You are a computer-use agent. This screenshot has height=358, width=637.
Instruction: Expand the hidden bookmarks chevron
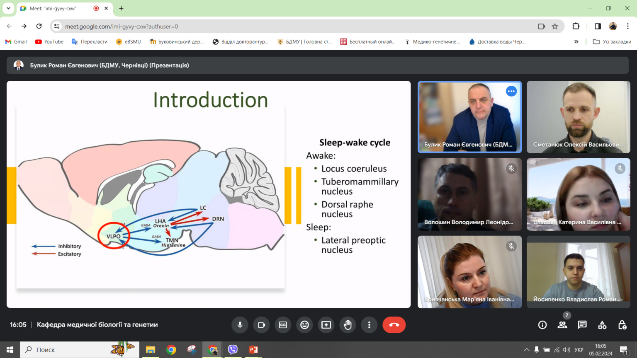(576, 41)
